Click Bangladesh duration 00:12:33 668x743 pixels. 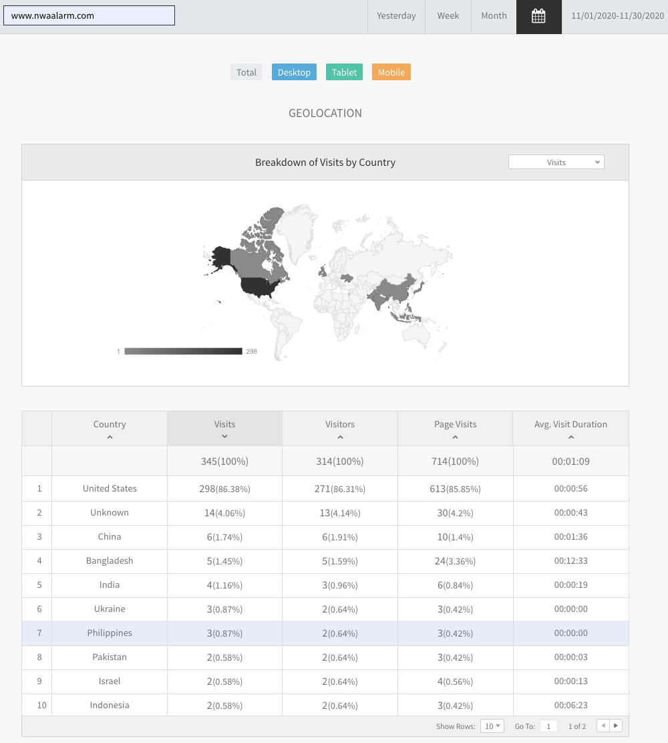(571, 561)
